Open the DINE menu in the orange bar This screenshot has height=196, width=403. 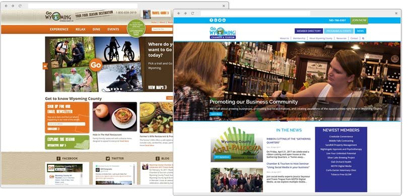pyautogui.click(x=96, y=29)
